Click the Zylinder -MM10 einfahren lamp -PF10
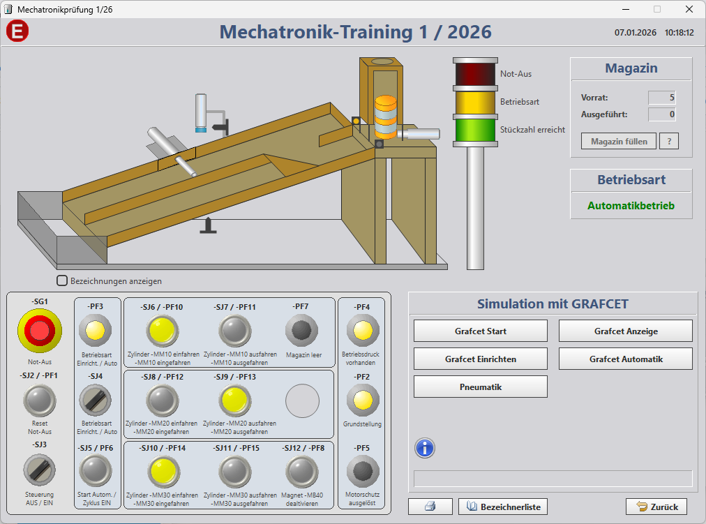706x524 pixels. click(x=163, y=331)
